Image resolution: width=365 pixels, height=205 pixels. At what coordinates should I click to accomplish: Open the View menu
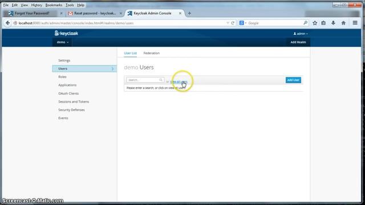(x=24, y=5)
